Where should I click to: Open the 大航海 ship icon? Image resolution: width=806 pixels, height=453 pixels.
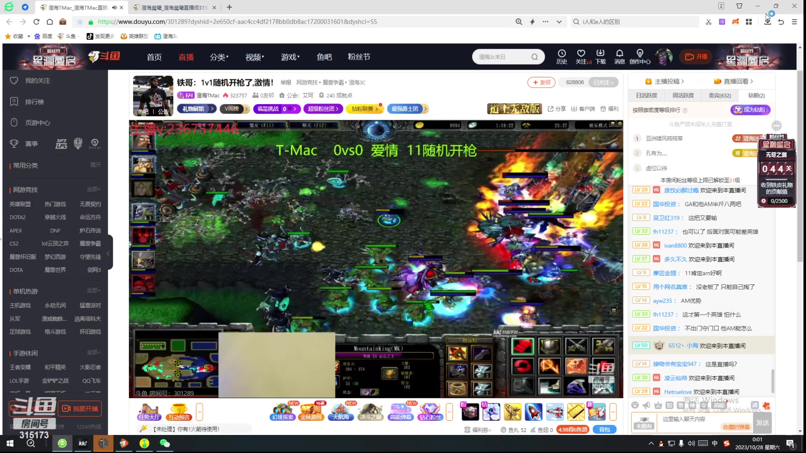coord(340,412)
